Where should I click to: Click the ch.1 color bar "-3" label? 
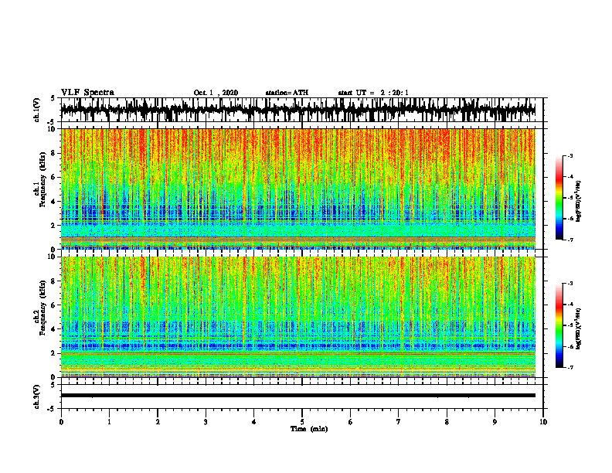point(570,156)
